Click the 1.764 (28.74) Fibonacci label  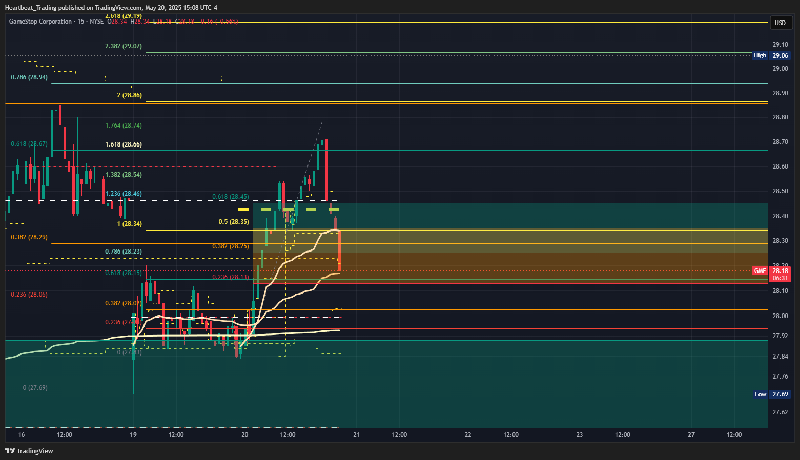pos(124,126)
